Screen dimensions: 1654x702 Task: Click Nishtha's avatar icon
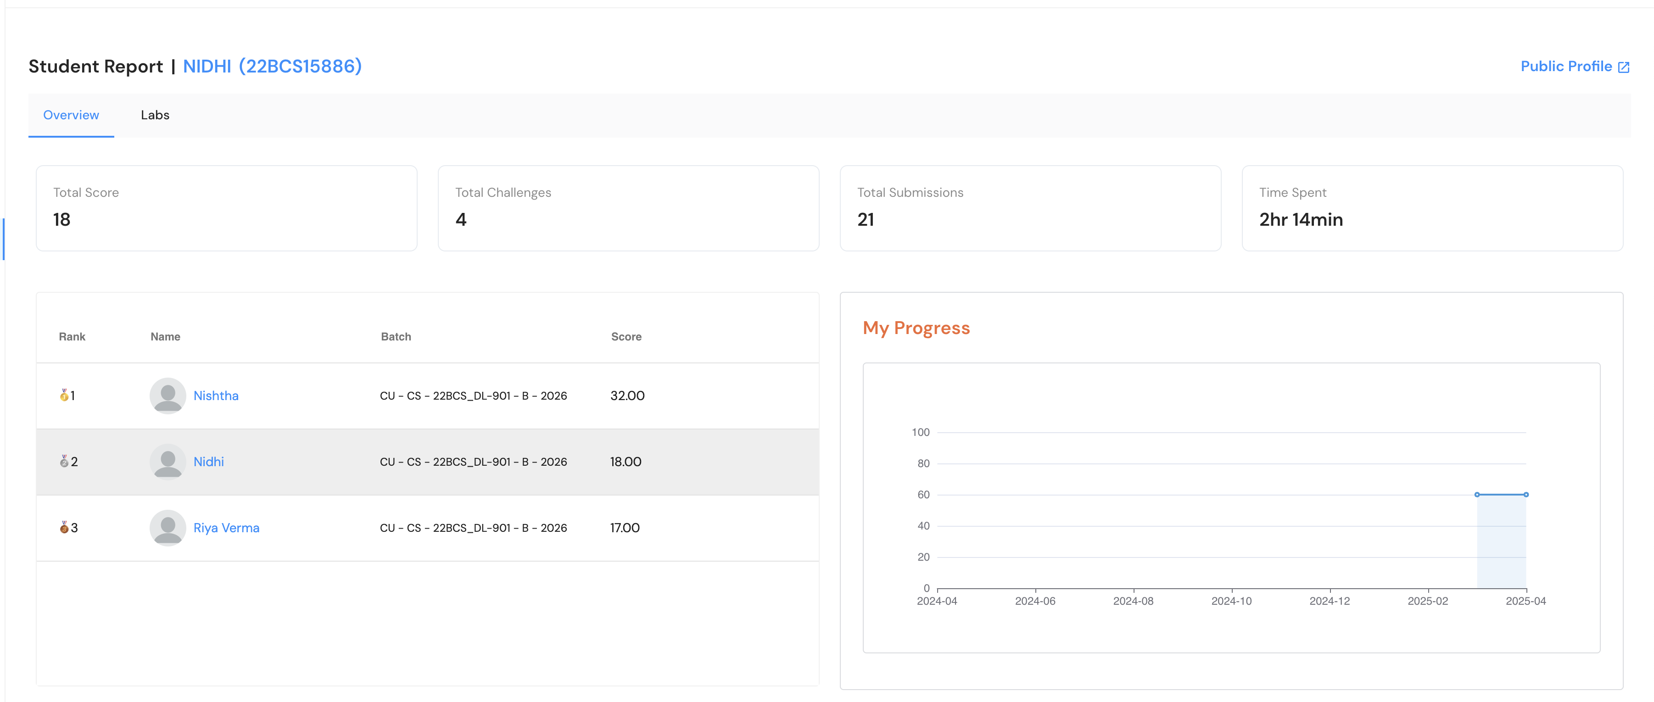pyautogui.click(x=168, y=396)
